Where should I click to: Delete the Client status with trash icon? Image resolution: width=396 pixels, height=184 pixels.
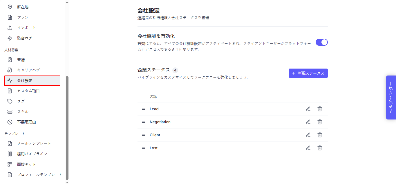(x=320, y=135)
